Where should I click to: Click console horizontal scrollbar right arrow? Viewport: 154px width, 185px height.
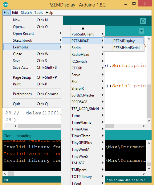144,174
